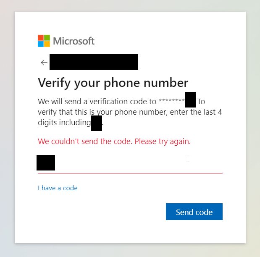The height and width of the screenshot is (257, 260).
Task: Open the "I have a code" link
Action: (58, 188)
